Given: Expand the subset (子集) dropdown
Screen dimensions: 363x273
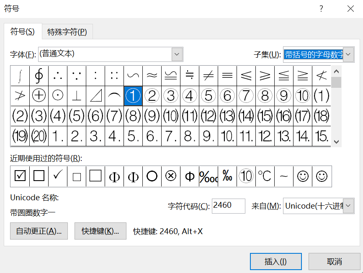Looking at the screenshot, I should 348,54.
